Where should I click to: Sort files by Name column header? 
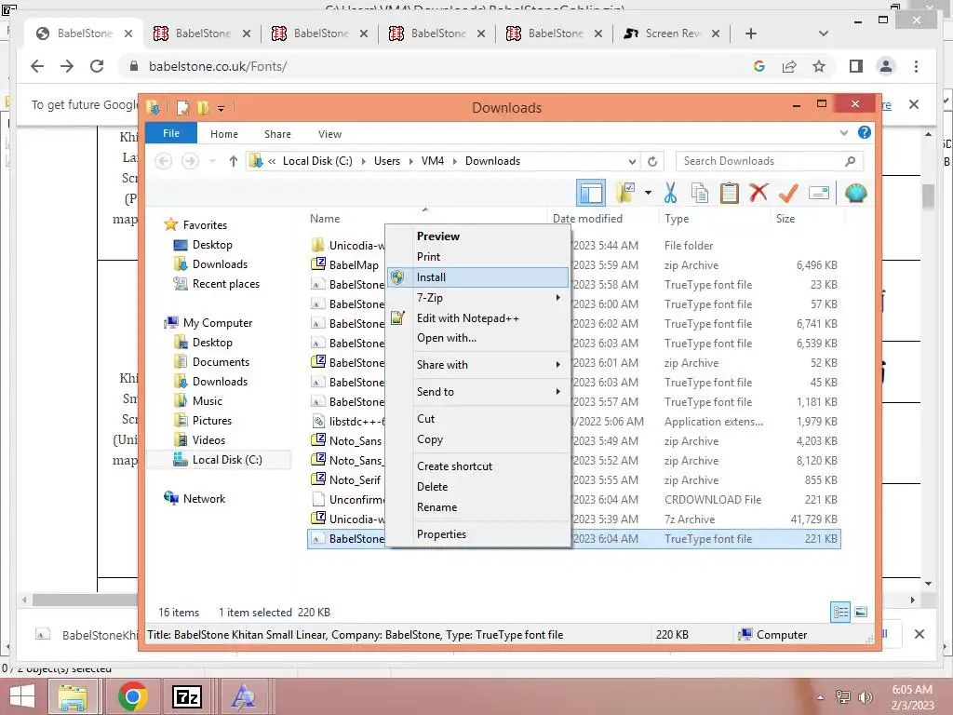click(325, 219)
